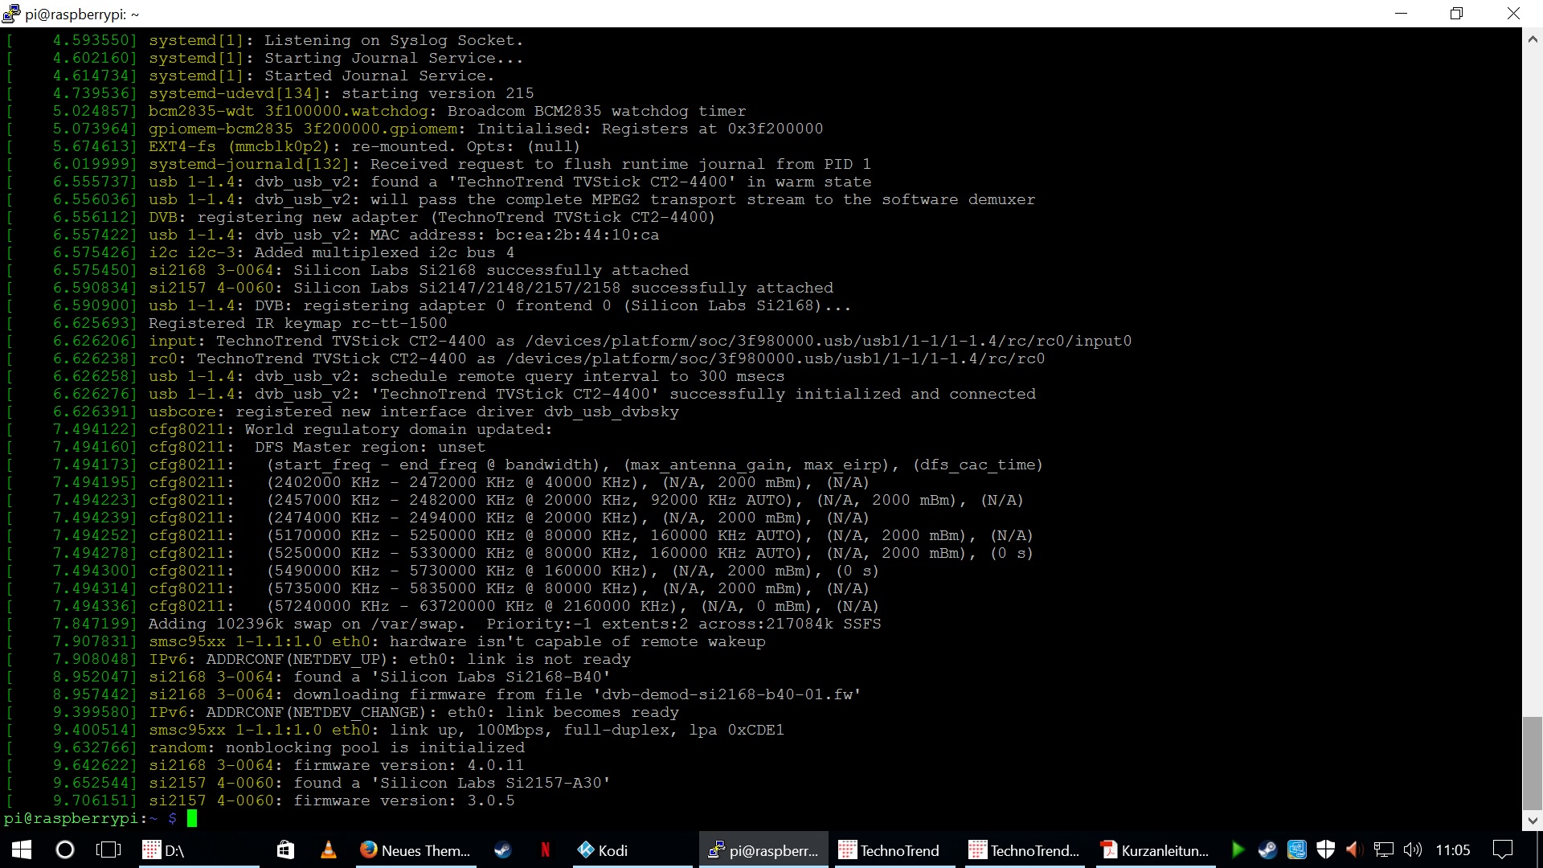1543x868 pixels.
Task: Click 'random: nonblocking pool is initialized' line
Action: [337, 747]
